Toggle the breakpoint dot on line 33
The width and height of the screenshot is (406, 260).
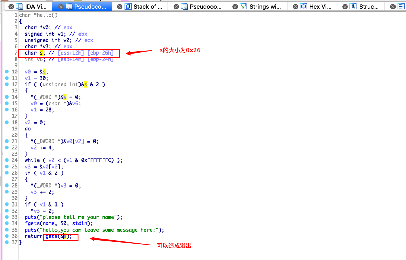click(7, 217)
